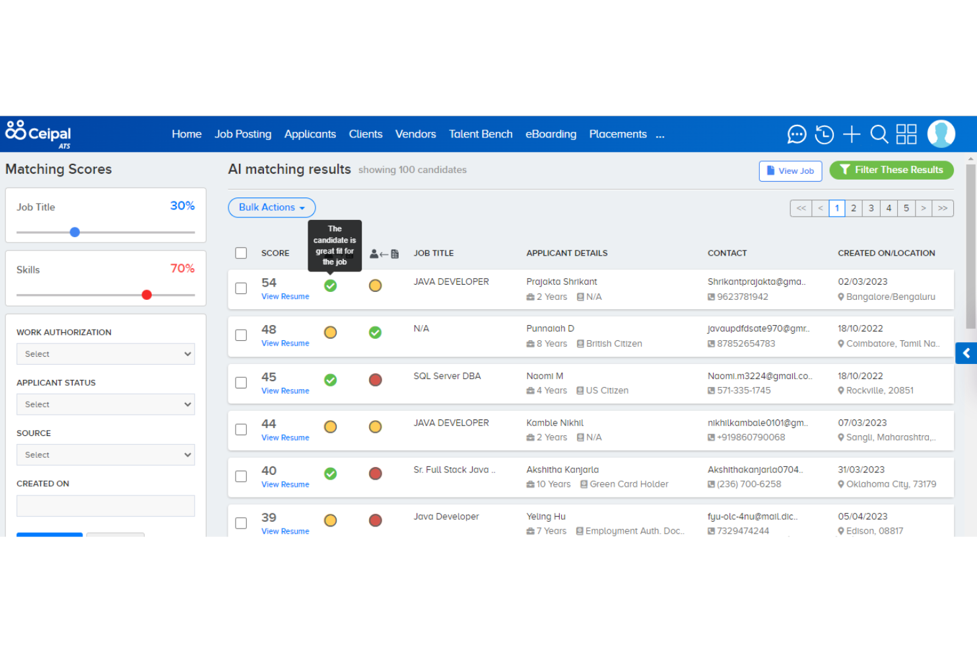The image size is (977, 652).
Task: Select the checkbox for score 44 row
Action: coord(241,430)
